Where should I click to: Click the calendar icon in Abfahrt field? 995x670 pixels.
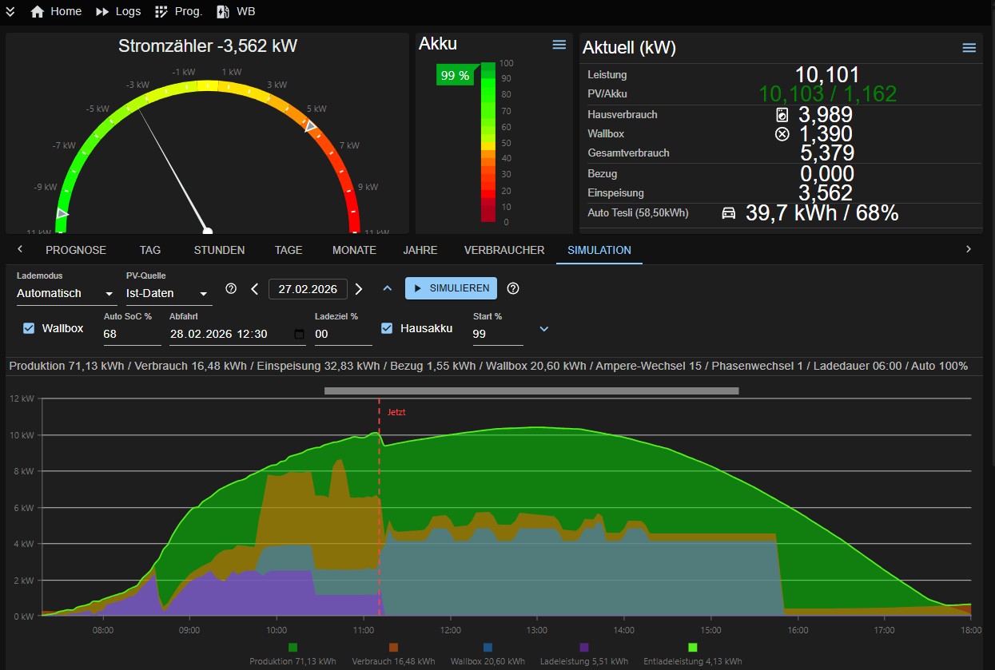point(300,334)
